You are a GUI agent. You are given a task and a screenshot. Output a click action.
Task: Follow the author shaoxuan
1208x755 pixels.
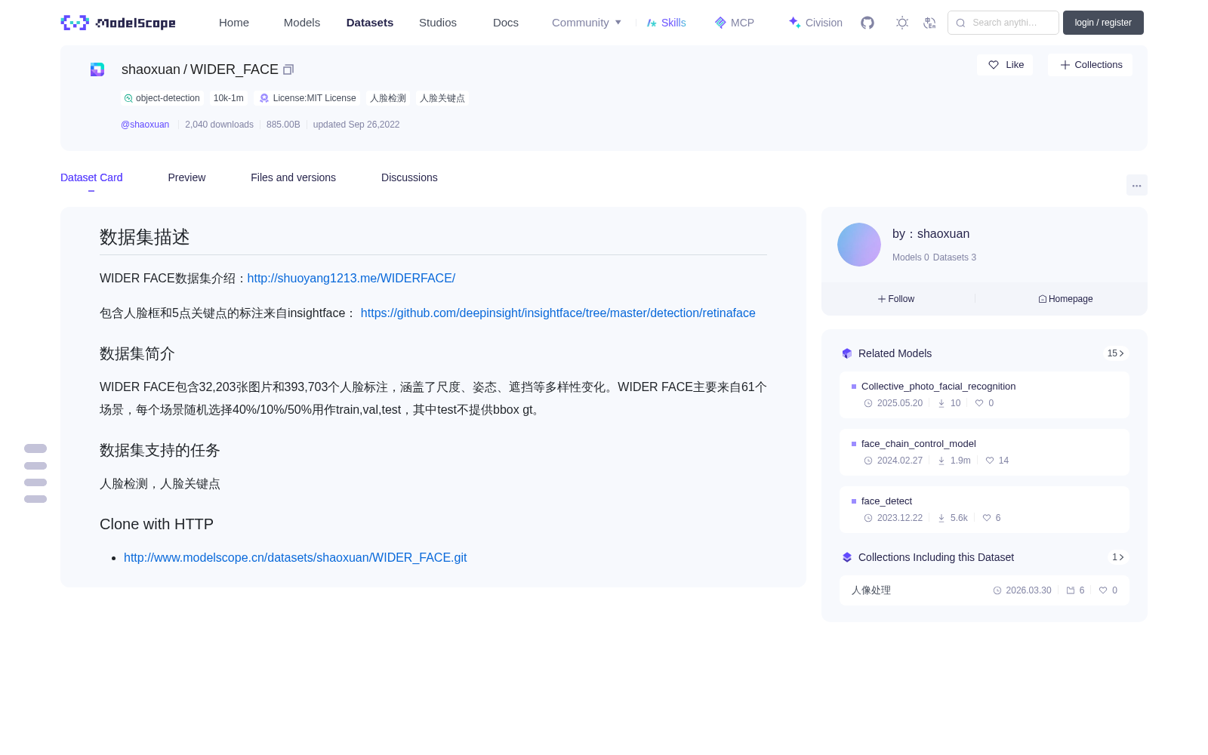coord(896,299)
